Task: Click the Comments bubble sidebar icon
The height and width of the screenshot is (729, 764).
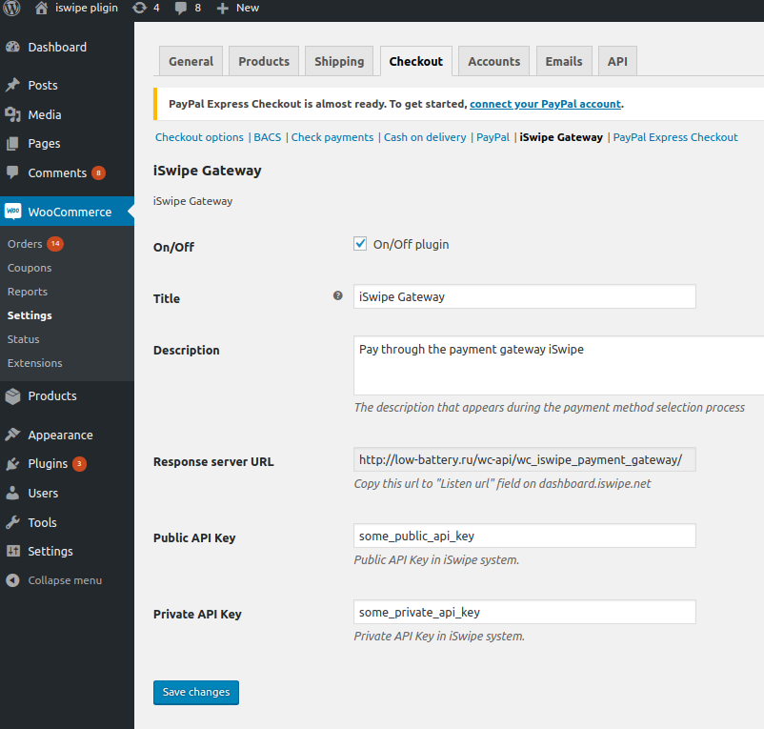Action: tap(12, 172)
